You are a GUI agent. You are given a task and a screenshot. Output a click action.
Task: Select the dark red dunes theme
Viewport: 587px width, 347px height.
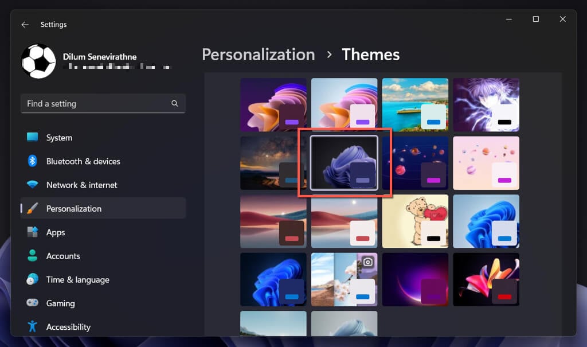(x=273, y=222)
